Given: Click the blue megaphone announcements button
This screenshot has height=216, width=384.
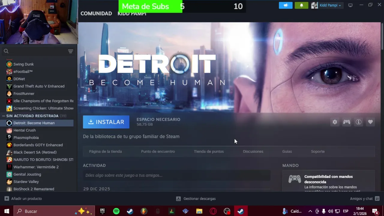Looking at the screenshot, I should pyautogui.click(x=286, y=5).
